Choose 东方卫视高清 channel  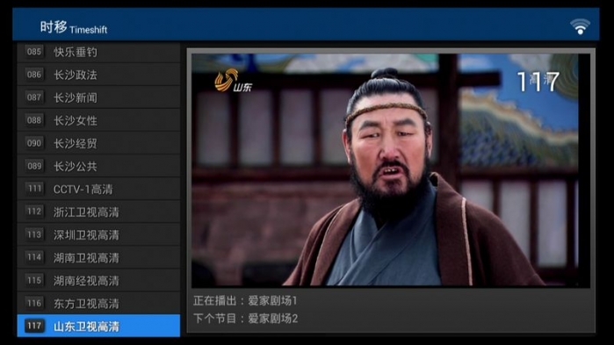click(98, 303)
